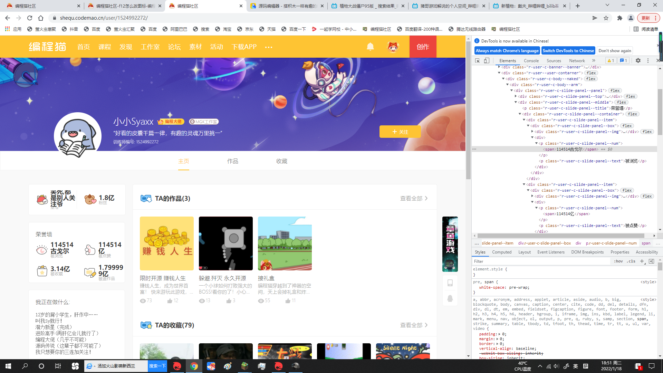The image size is (663, 373).
Task: Open the Event Listeners tab
Action: (551, 252)
